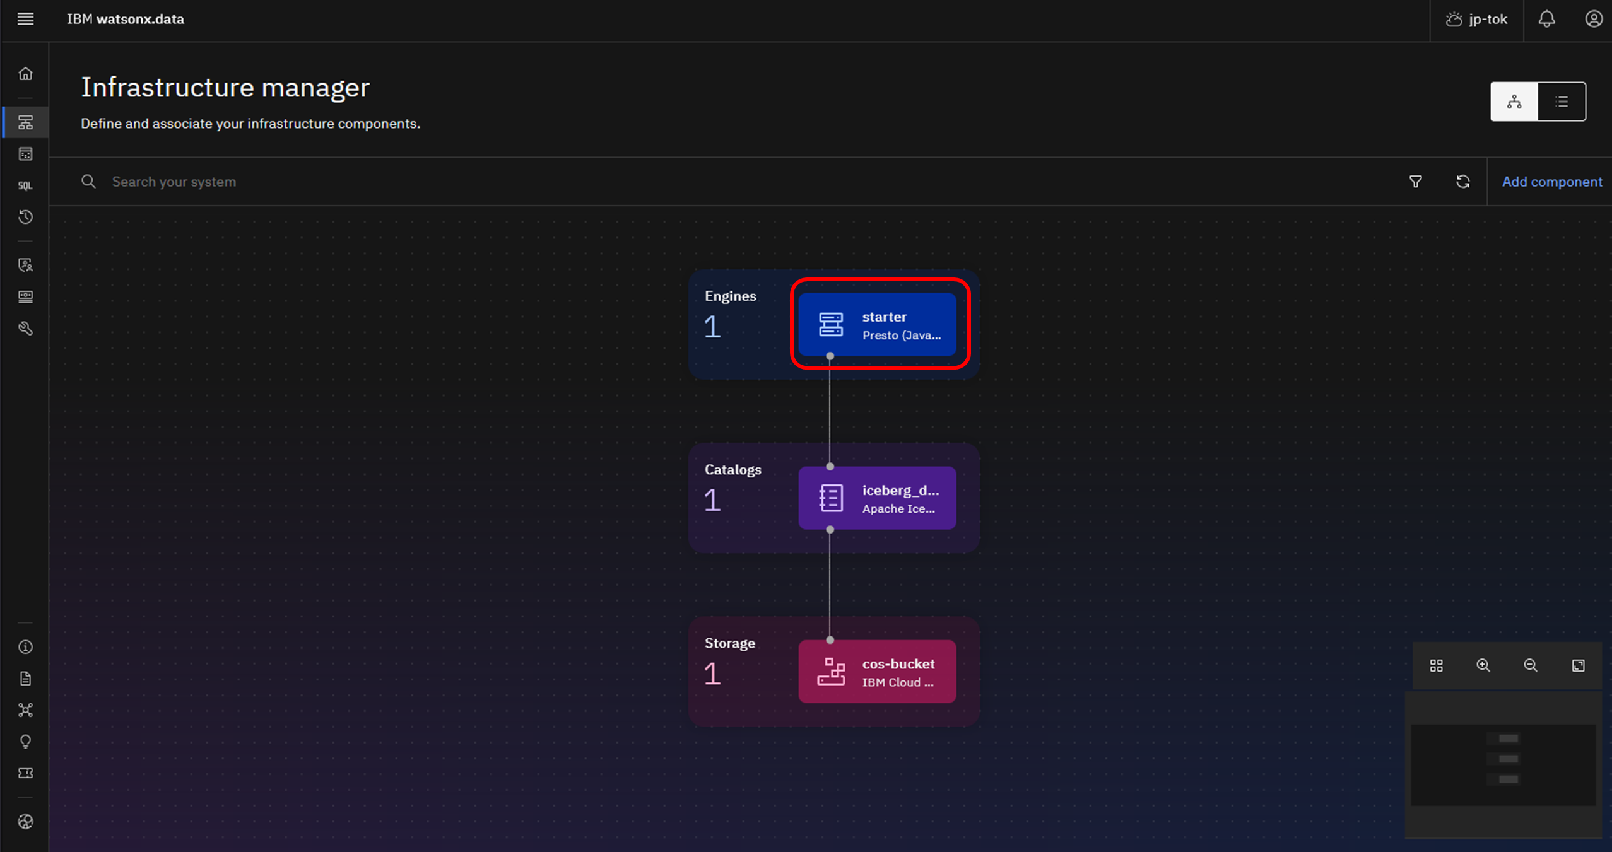Open the SQL Query workspace
1612x852 pixels.
point(25,185)
